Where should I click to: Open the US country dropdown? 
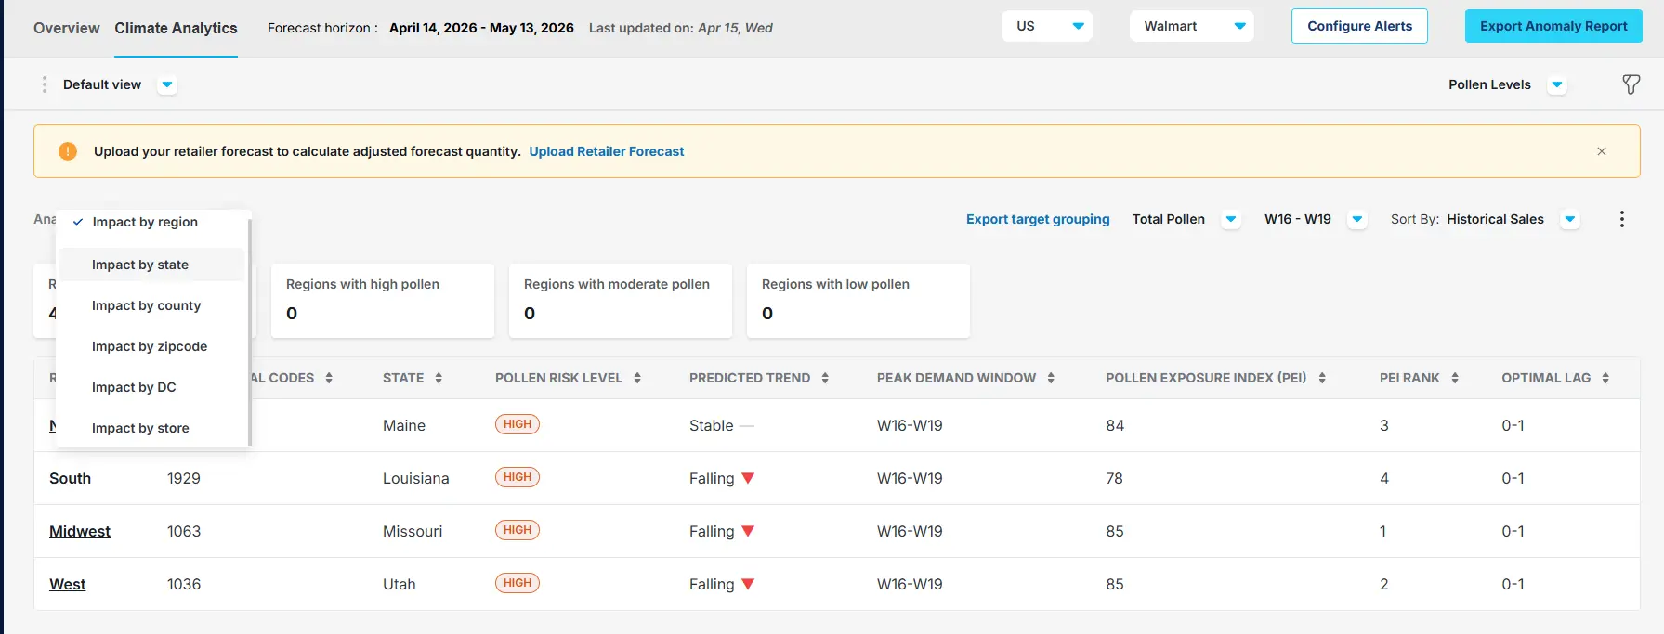[1047, 26]
